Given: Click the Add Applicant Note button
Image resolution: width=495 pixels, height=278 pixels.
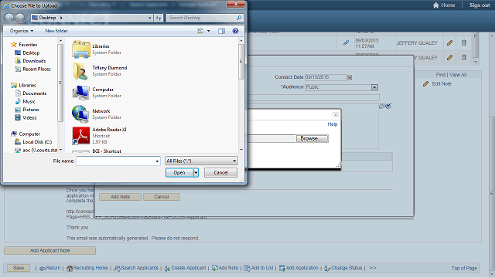Looking at the screenshot, I should [x=49, y=250].
